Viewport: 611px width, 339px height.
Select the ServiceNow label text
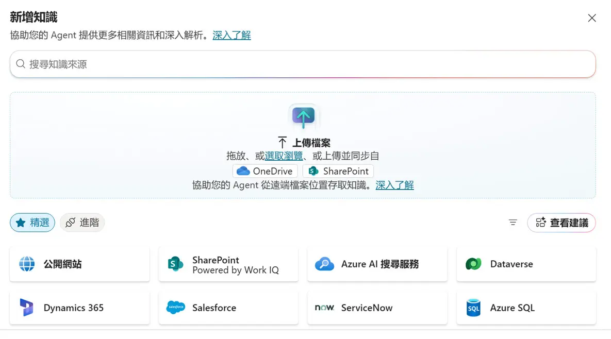367,308
